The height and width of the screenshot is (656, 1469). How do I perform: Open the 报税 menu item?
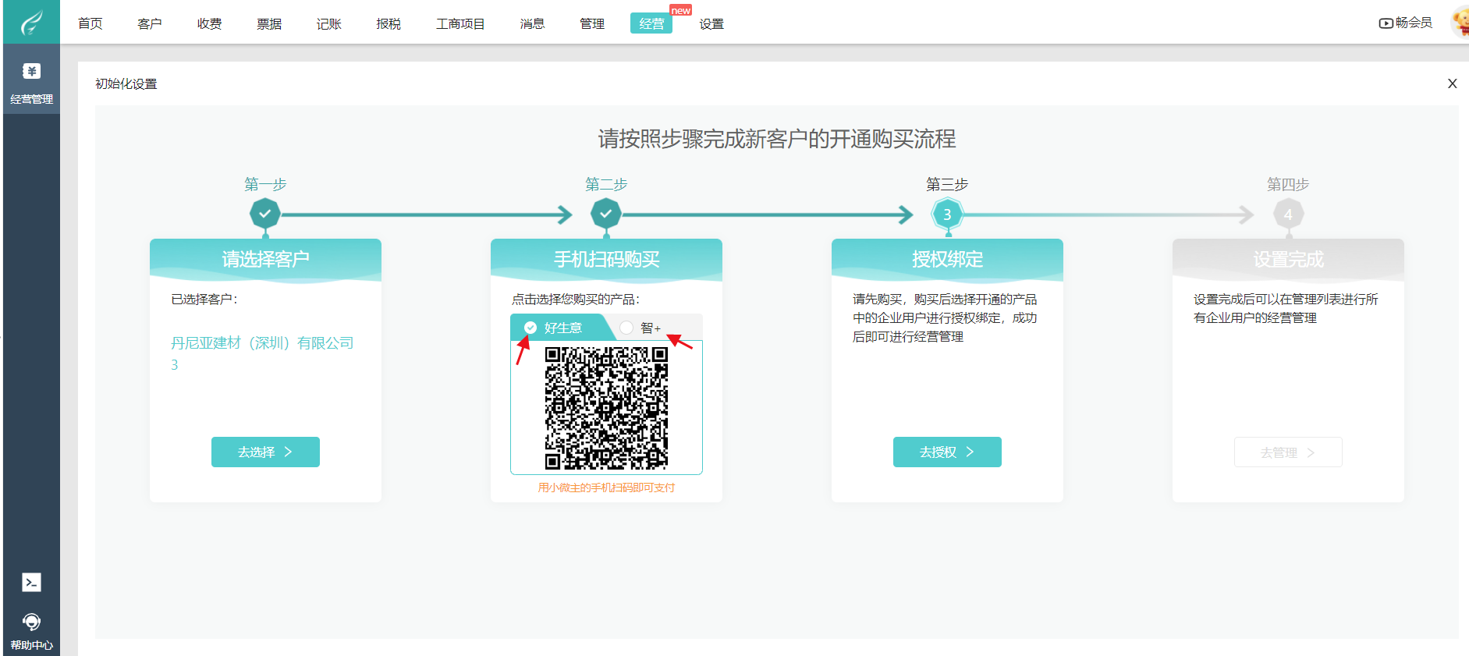[x=389, y=24]
